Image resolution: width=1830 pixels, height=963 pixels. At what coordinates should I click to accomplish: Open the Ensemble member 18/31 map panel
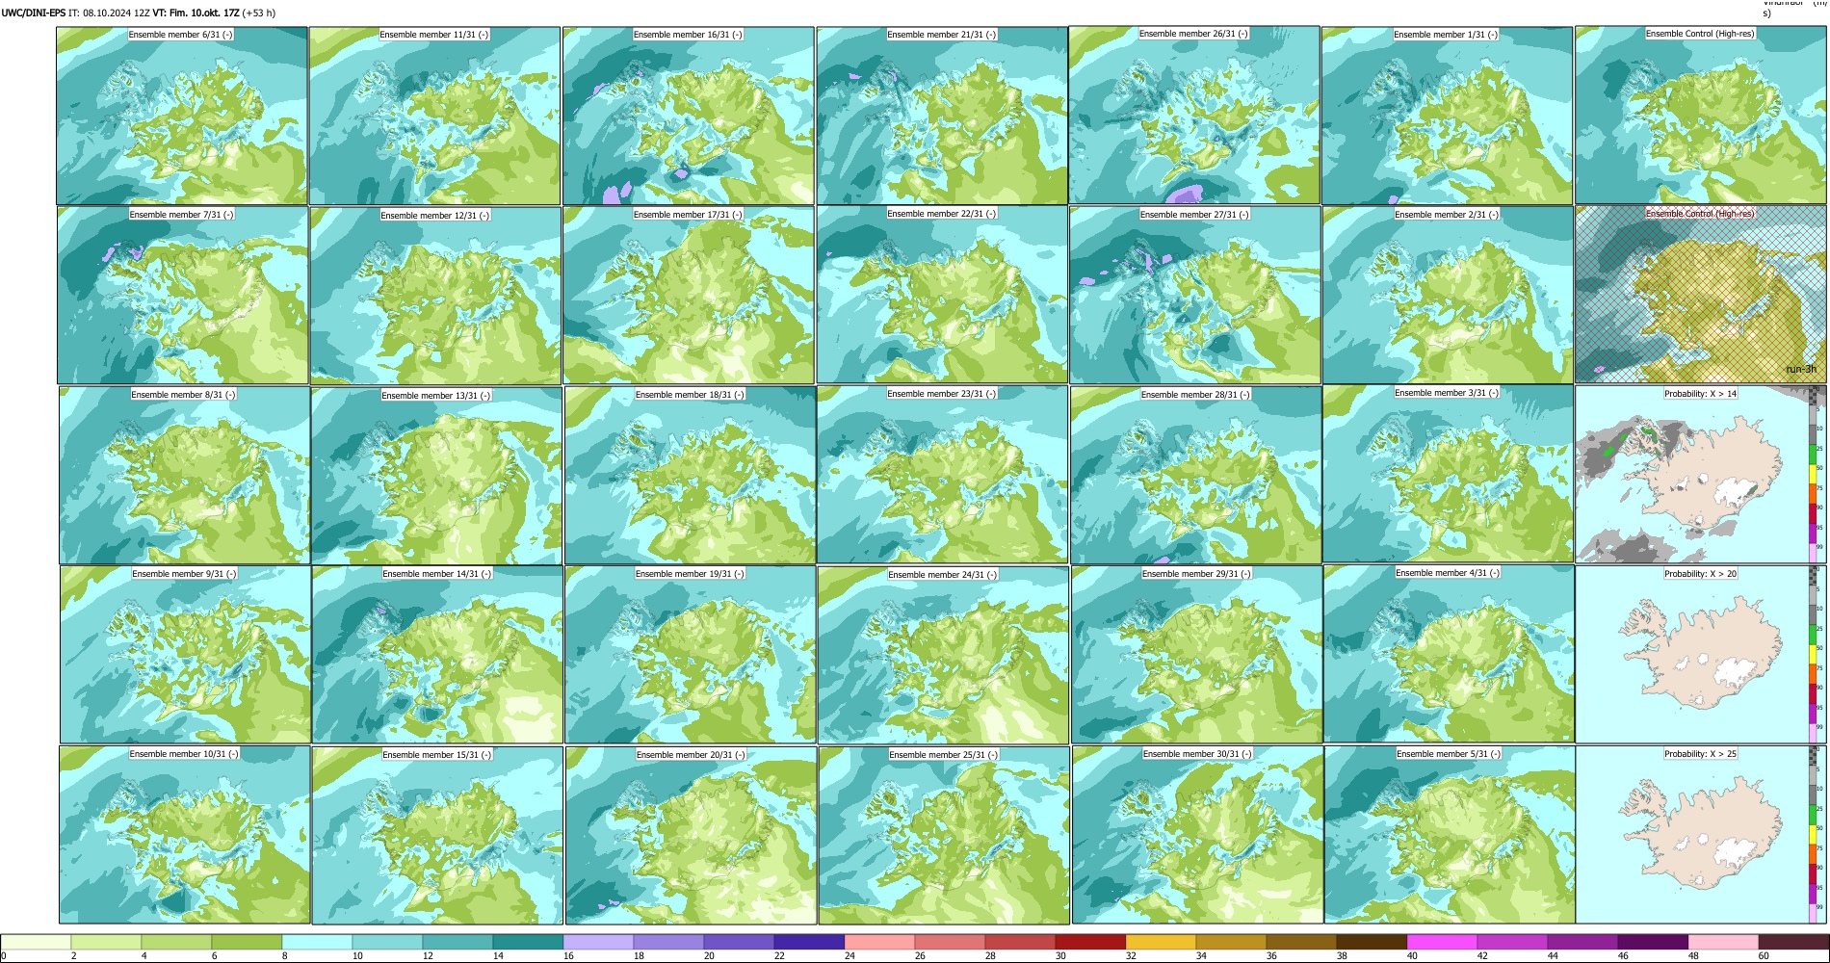click(x=690, y=476)
